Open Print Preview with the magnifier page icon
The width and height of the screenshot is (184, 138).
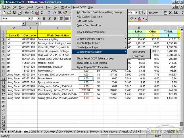point(32,13)
